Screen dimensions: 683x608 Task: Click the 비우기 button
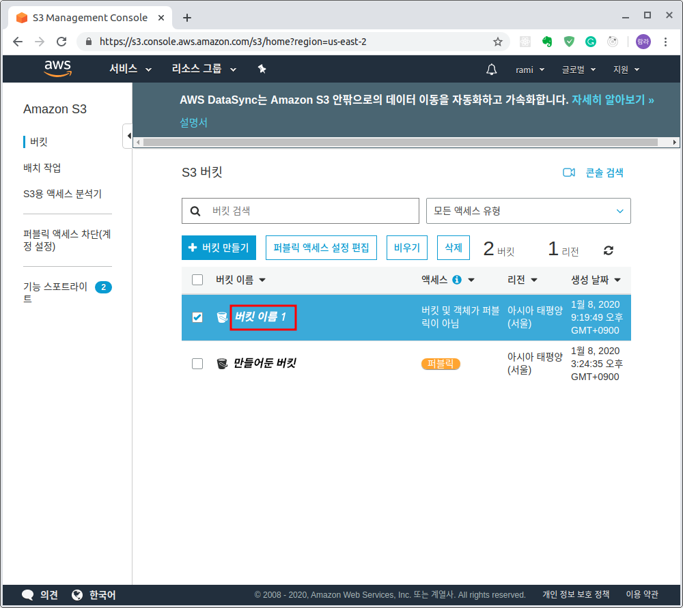click(x=407, y=248)
